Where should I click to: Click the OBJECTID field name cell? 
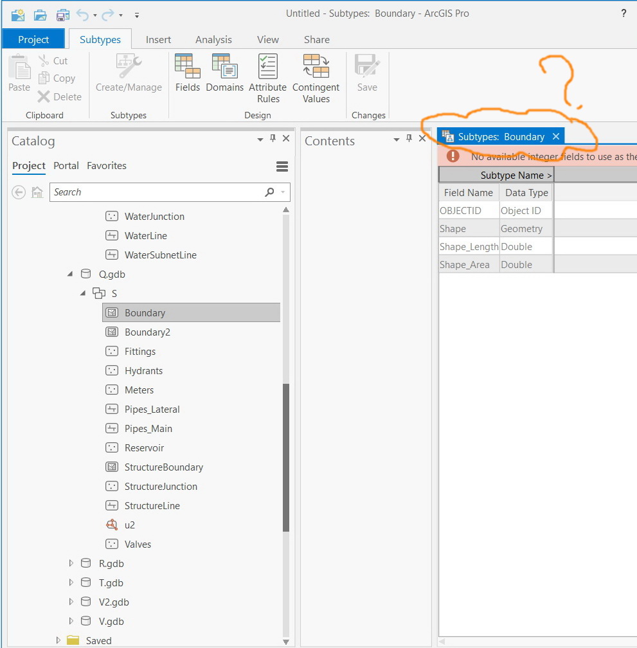point(469,211)
